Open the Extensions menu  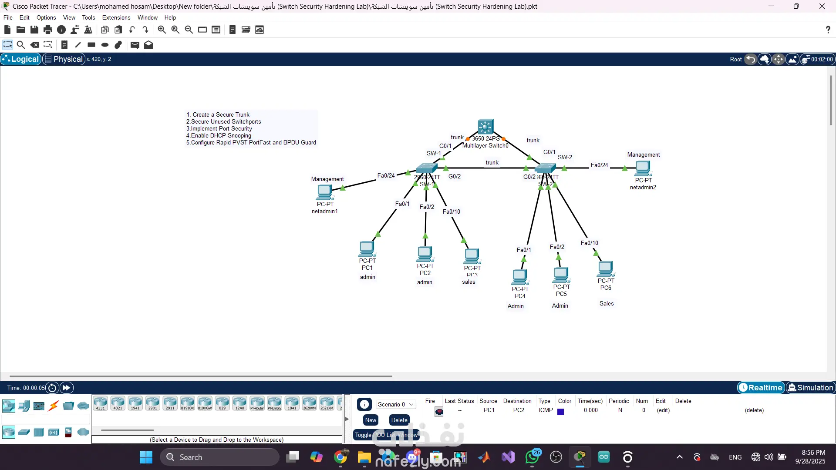pyautogui.click(x=116, y=17)
